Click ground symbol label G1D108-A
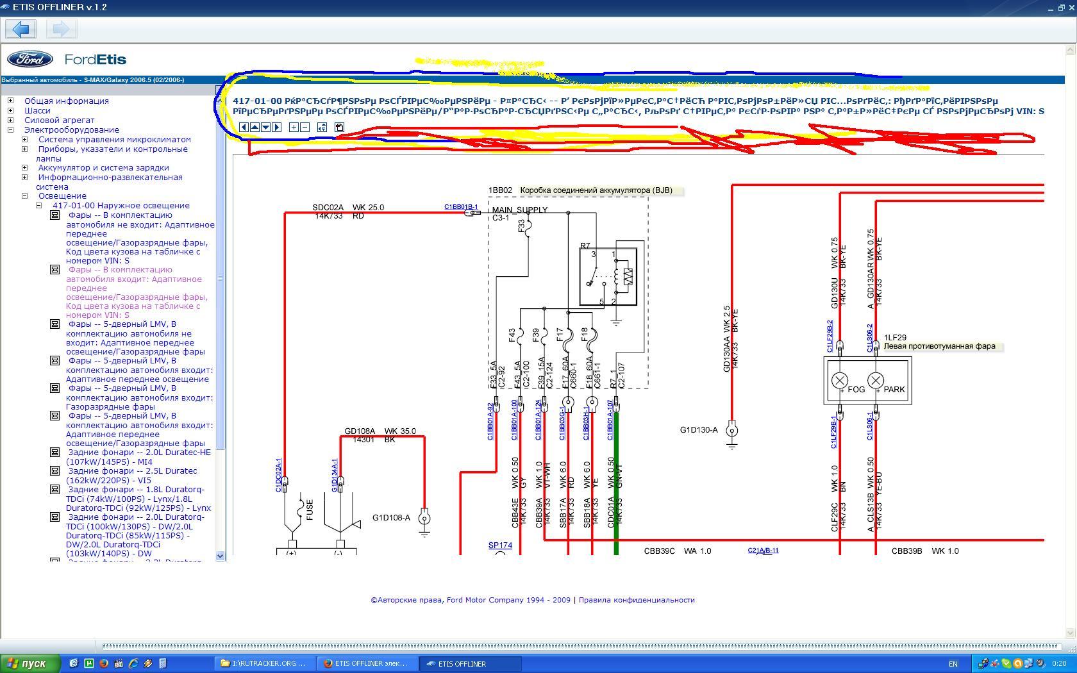 coord(391,518)
